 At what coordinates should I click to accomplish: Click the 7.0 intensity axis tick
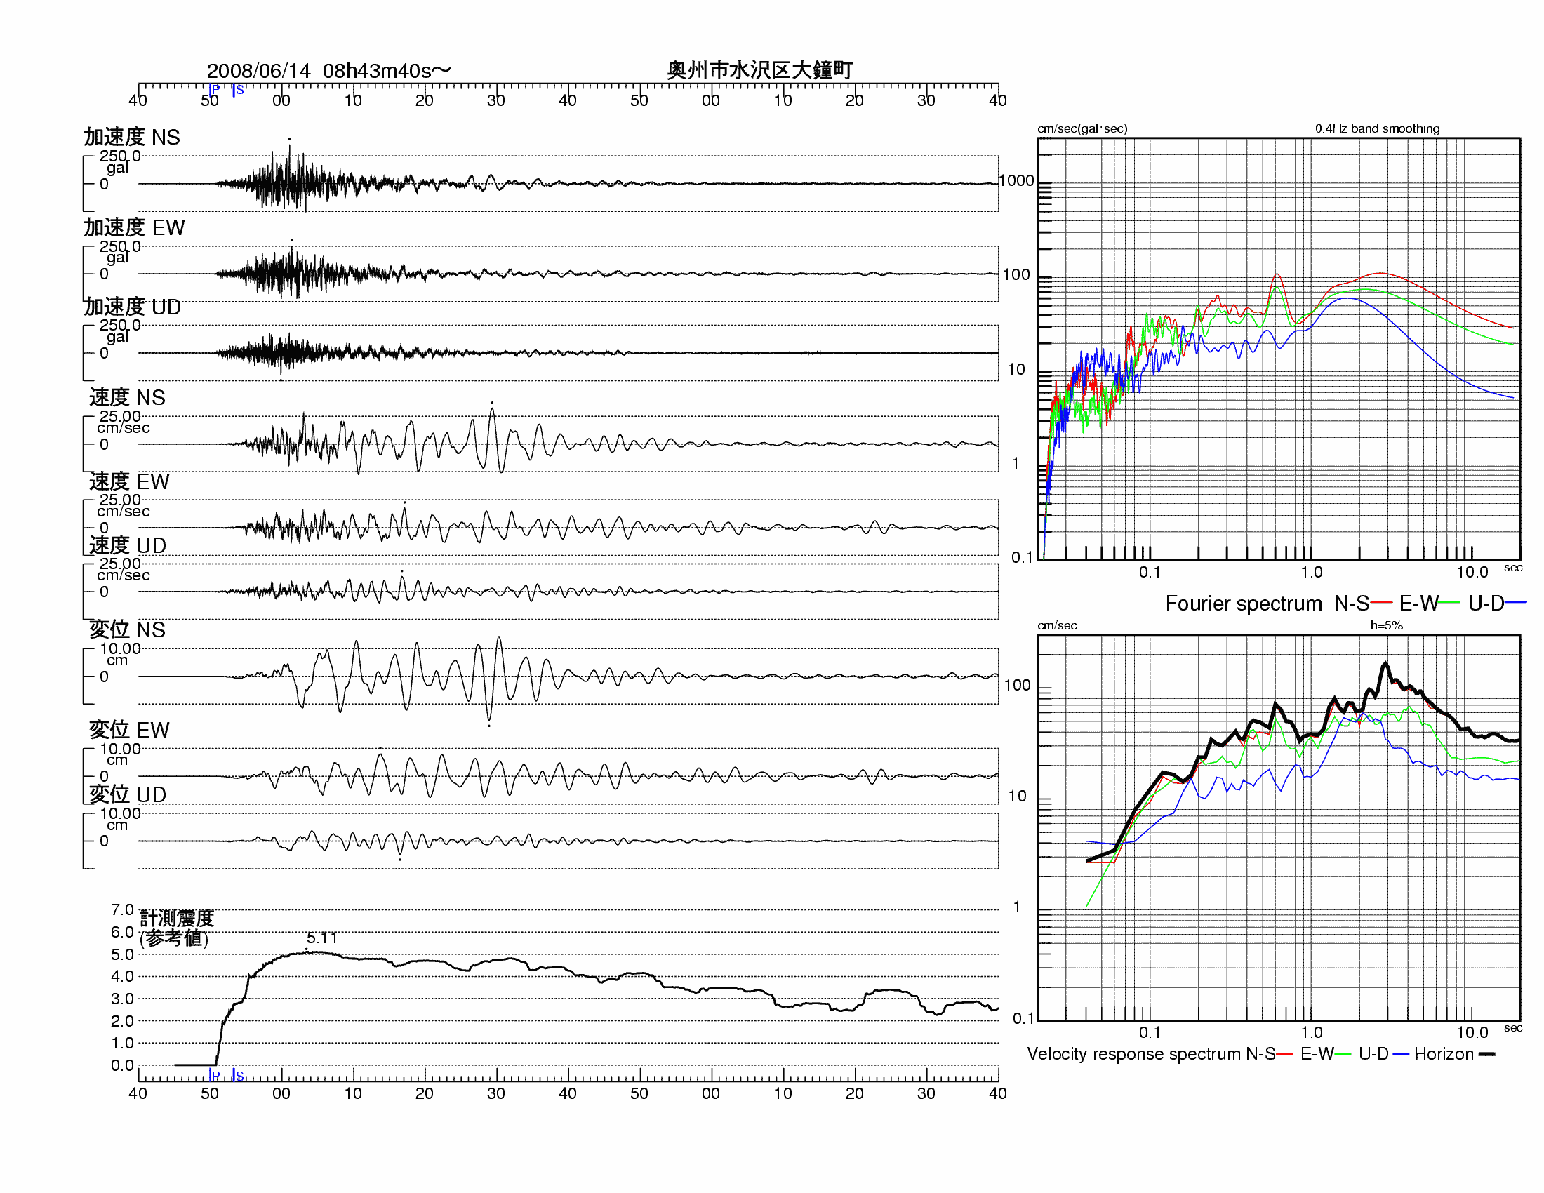coord(122,909)
